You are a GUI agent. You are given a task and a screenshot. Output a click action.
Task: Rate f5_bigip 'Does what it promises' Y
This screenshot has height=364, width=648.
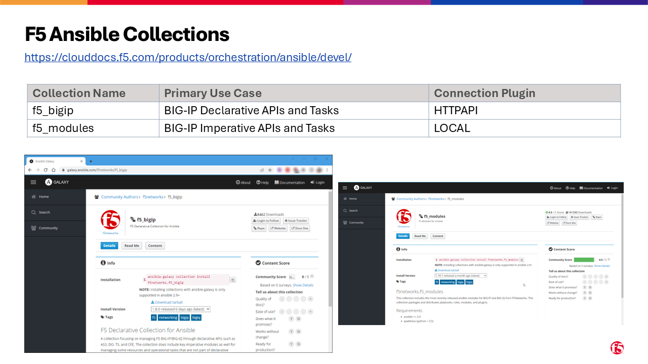291,319
